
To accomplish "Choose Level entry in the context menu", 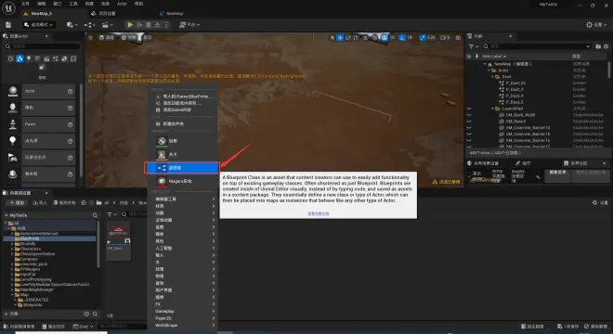I will (182, 155).
